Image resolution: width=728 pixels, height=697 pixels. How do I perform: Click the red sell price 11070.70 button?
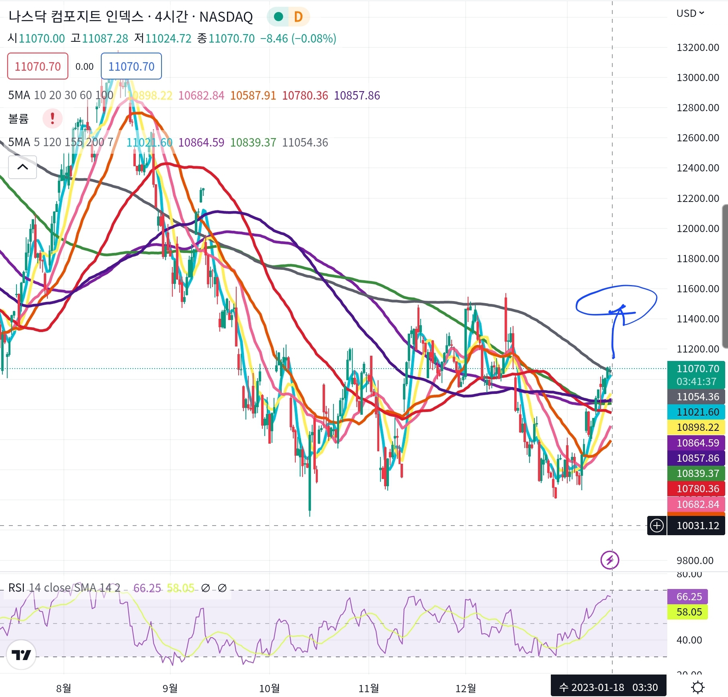(x=38, y=66)
